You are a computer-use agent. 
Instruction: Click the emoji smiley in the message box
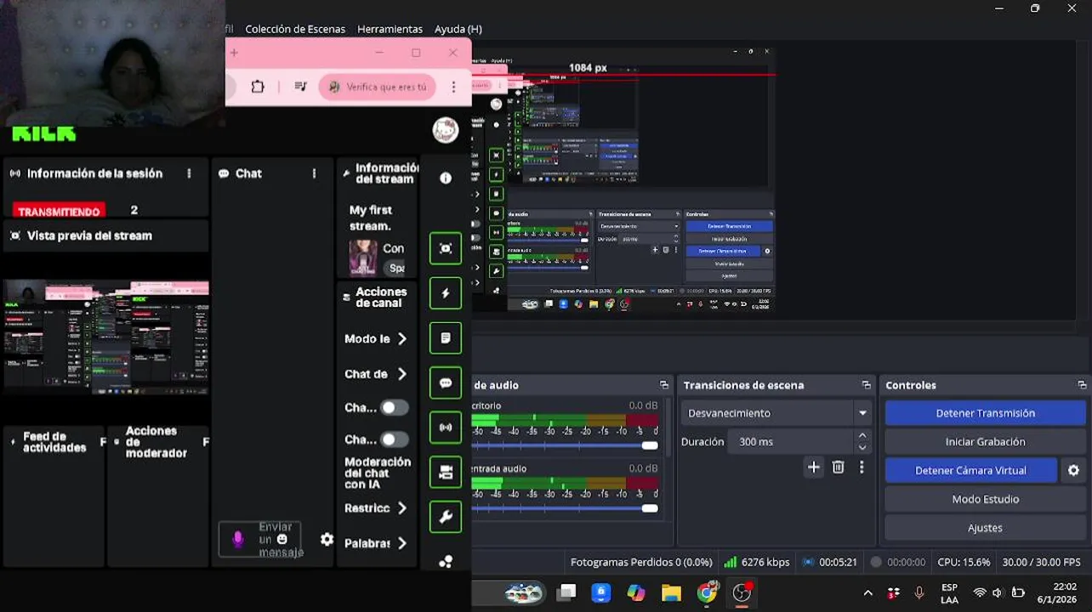tap(282, 539)
